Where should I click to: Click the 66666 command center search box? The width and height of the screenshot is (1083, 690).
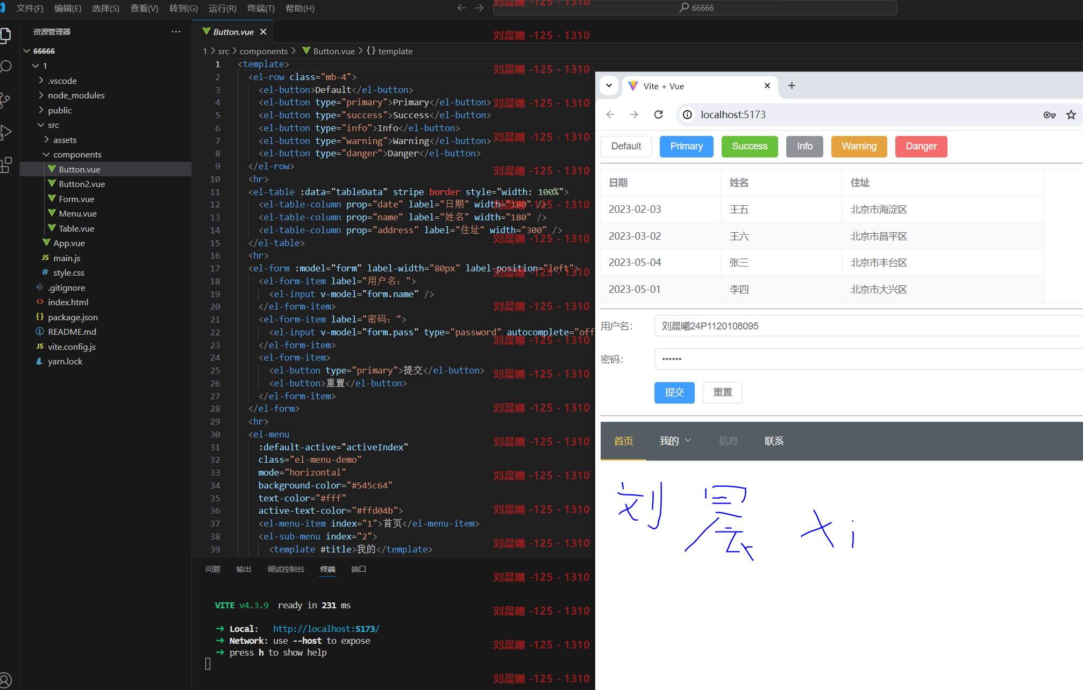tap(695, 8)
